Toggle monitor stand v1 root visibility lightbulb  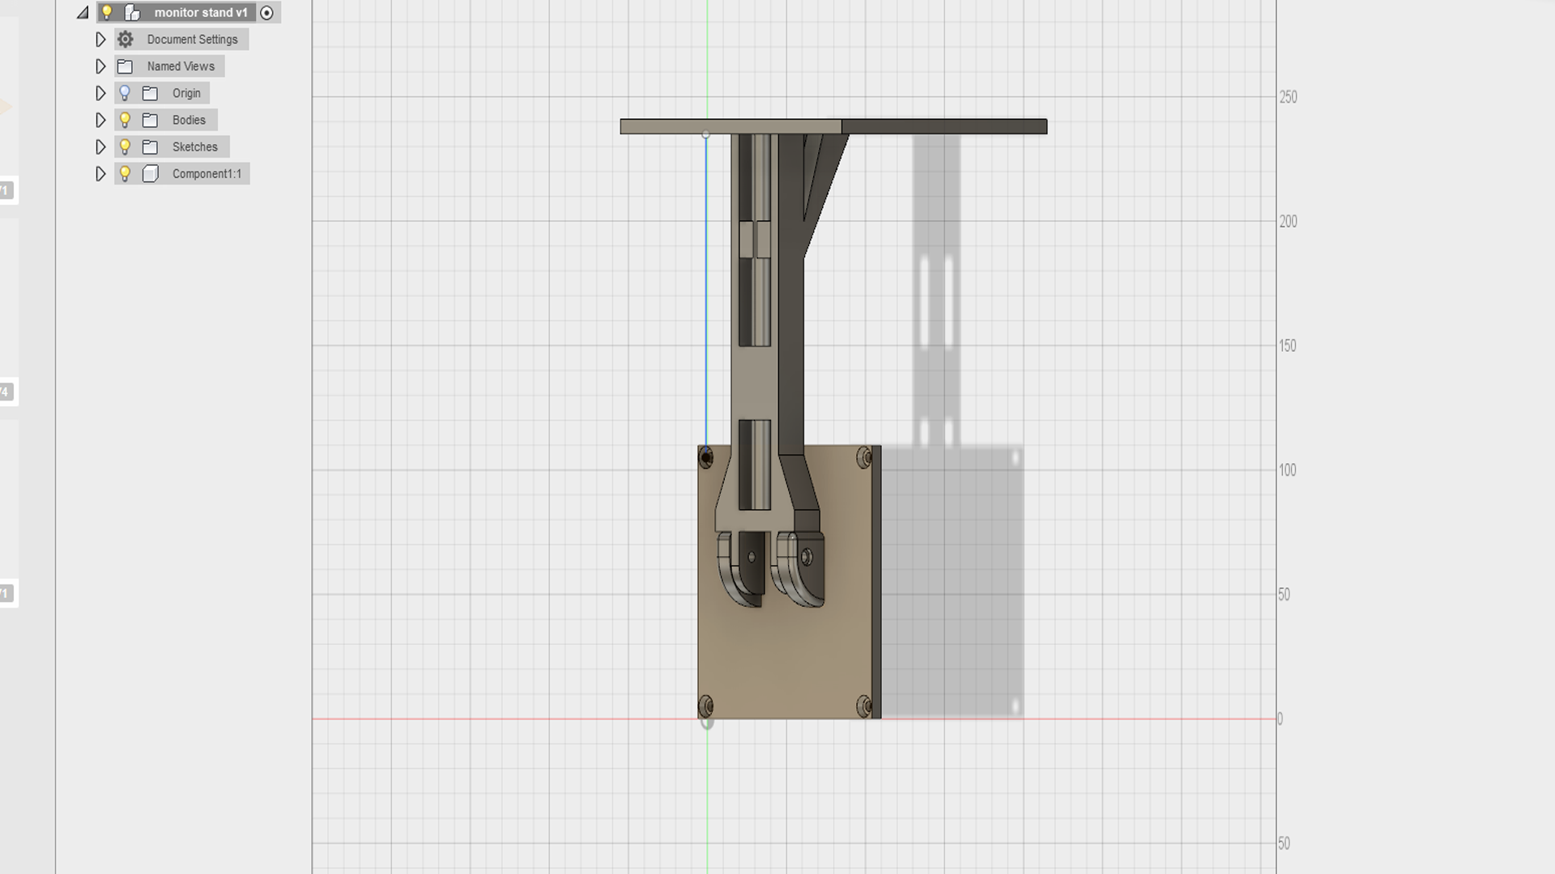(x=107, y=12)
